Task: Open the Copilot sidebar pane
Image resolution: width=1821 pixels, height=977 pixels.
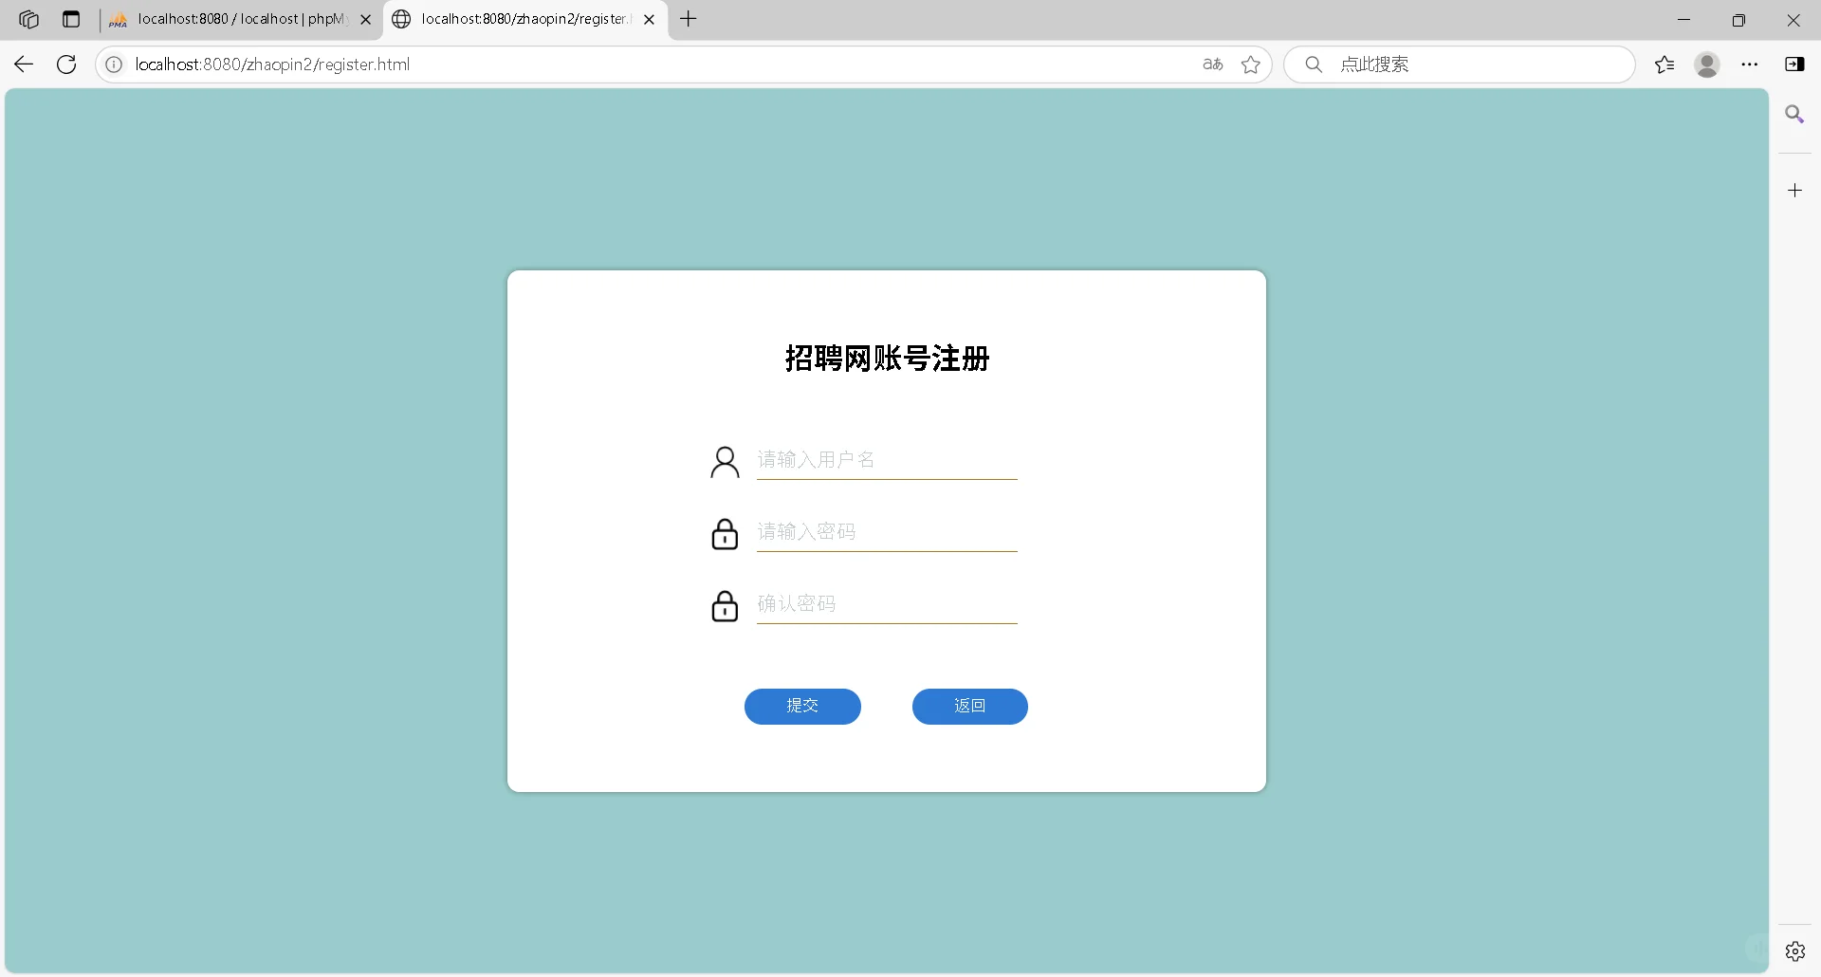Action: (1795, 65)
